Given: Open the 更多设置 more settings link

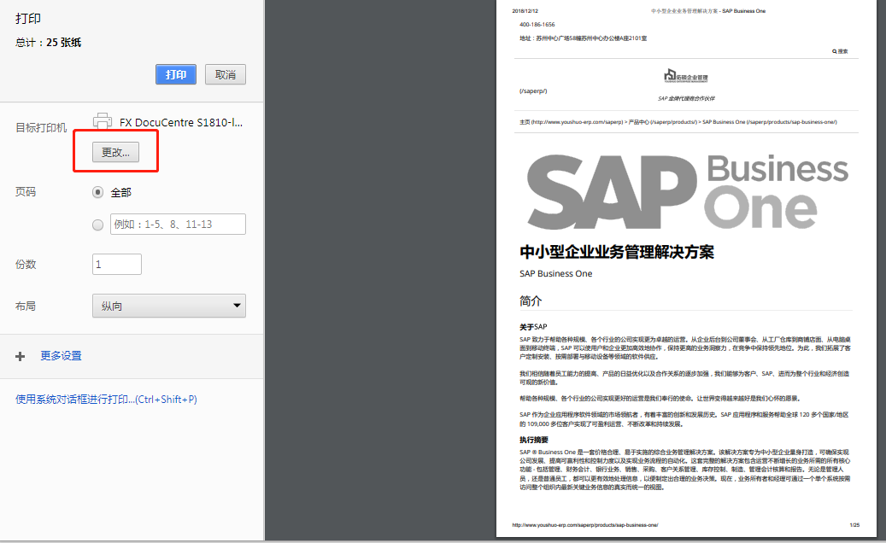Looking at the screenshot, I should click(61, 356).
